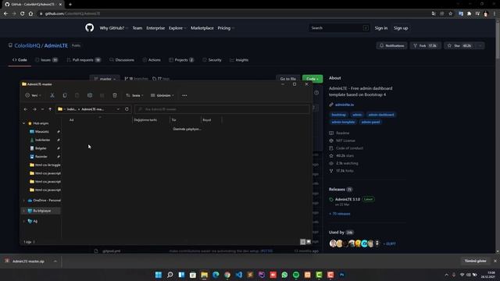This screenshot has width=500, height=281.
Task: Switch Explorer to large icons view
Action: coord(309,242)
